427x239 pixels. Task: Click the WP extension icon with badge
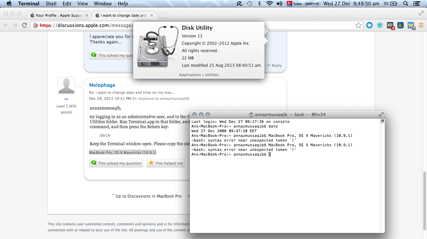coord(390,25)
